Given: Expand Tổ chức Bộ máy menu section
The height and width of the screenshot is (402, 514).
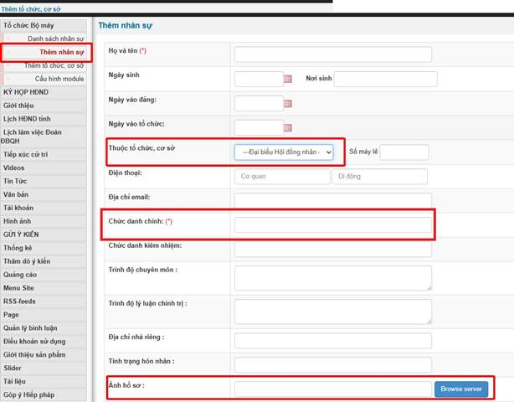Looking at the screenshot, I should [x=29, y=26].
